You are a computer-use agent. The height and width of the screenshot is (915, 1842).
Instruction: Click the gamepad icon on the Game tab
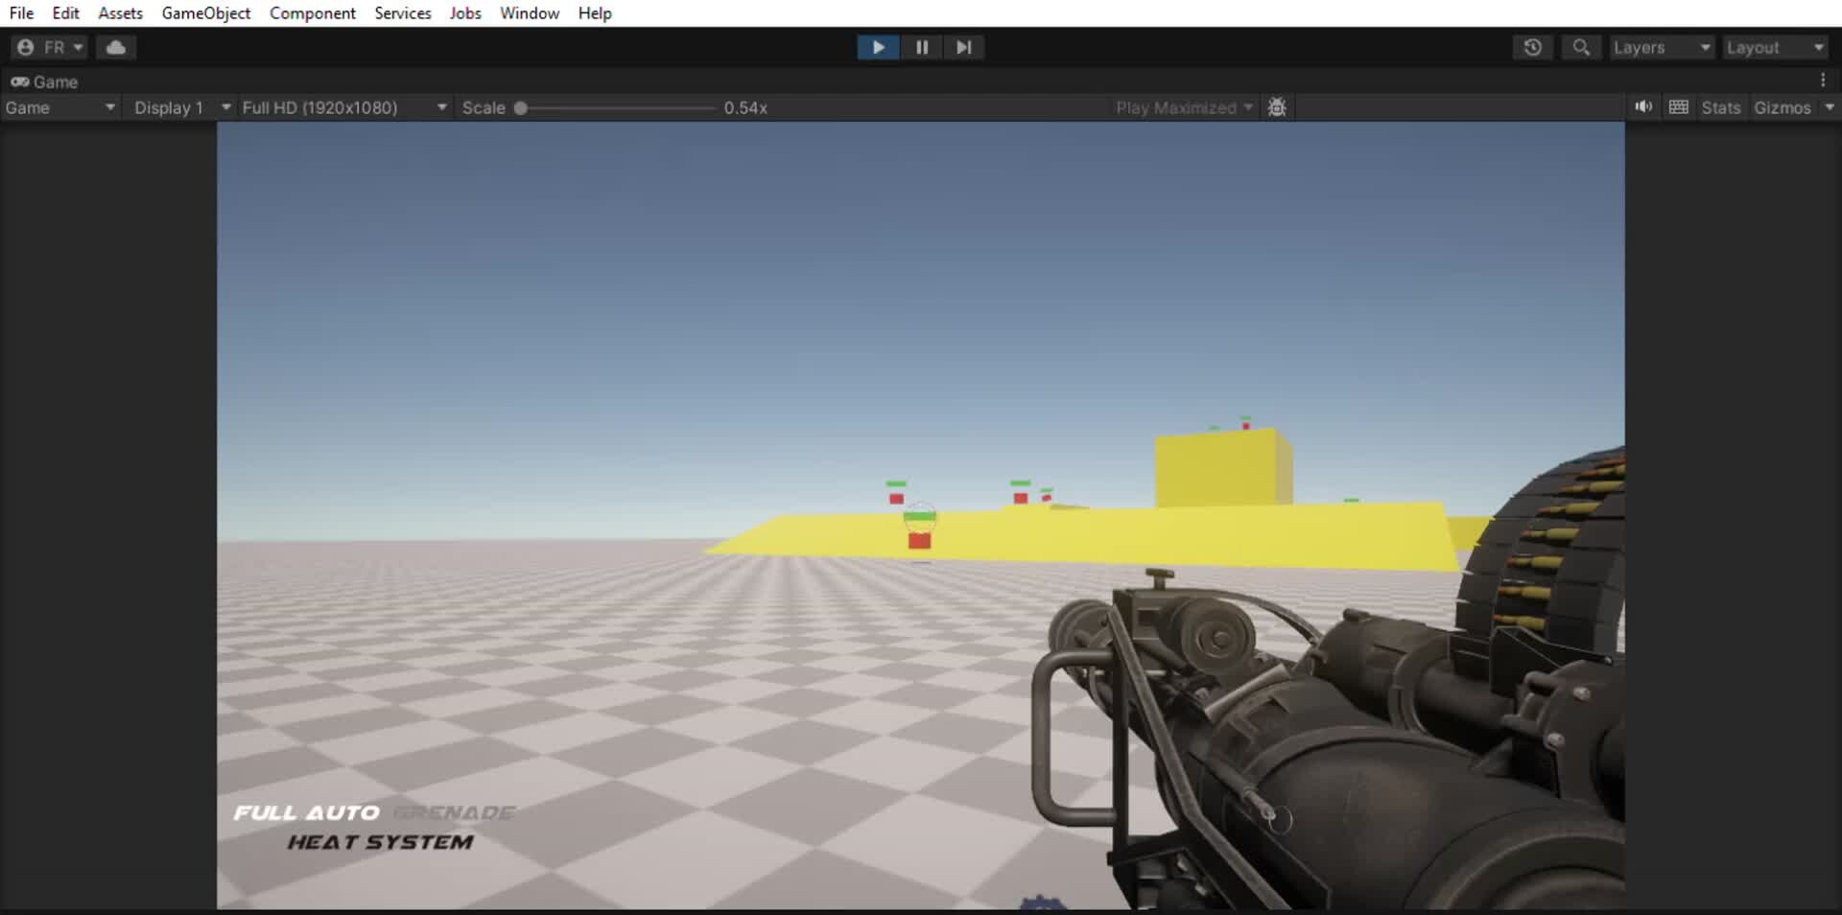coord(18,82)
